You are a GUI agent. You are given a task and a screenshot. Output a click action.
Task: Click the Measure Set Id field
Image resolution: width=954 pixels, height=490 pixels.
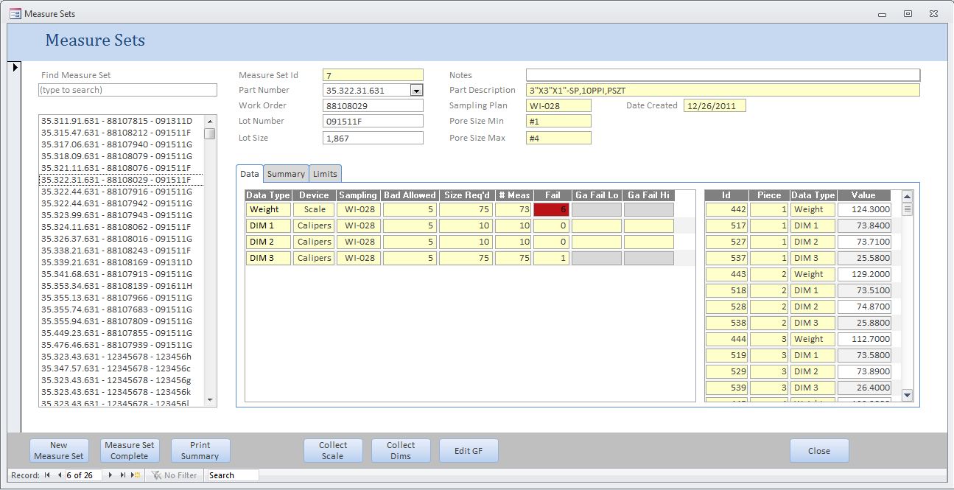click(x=373, y=75)
